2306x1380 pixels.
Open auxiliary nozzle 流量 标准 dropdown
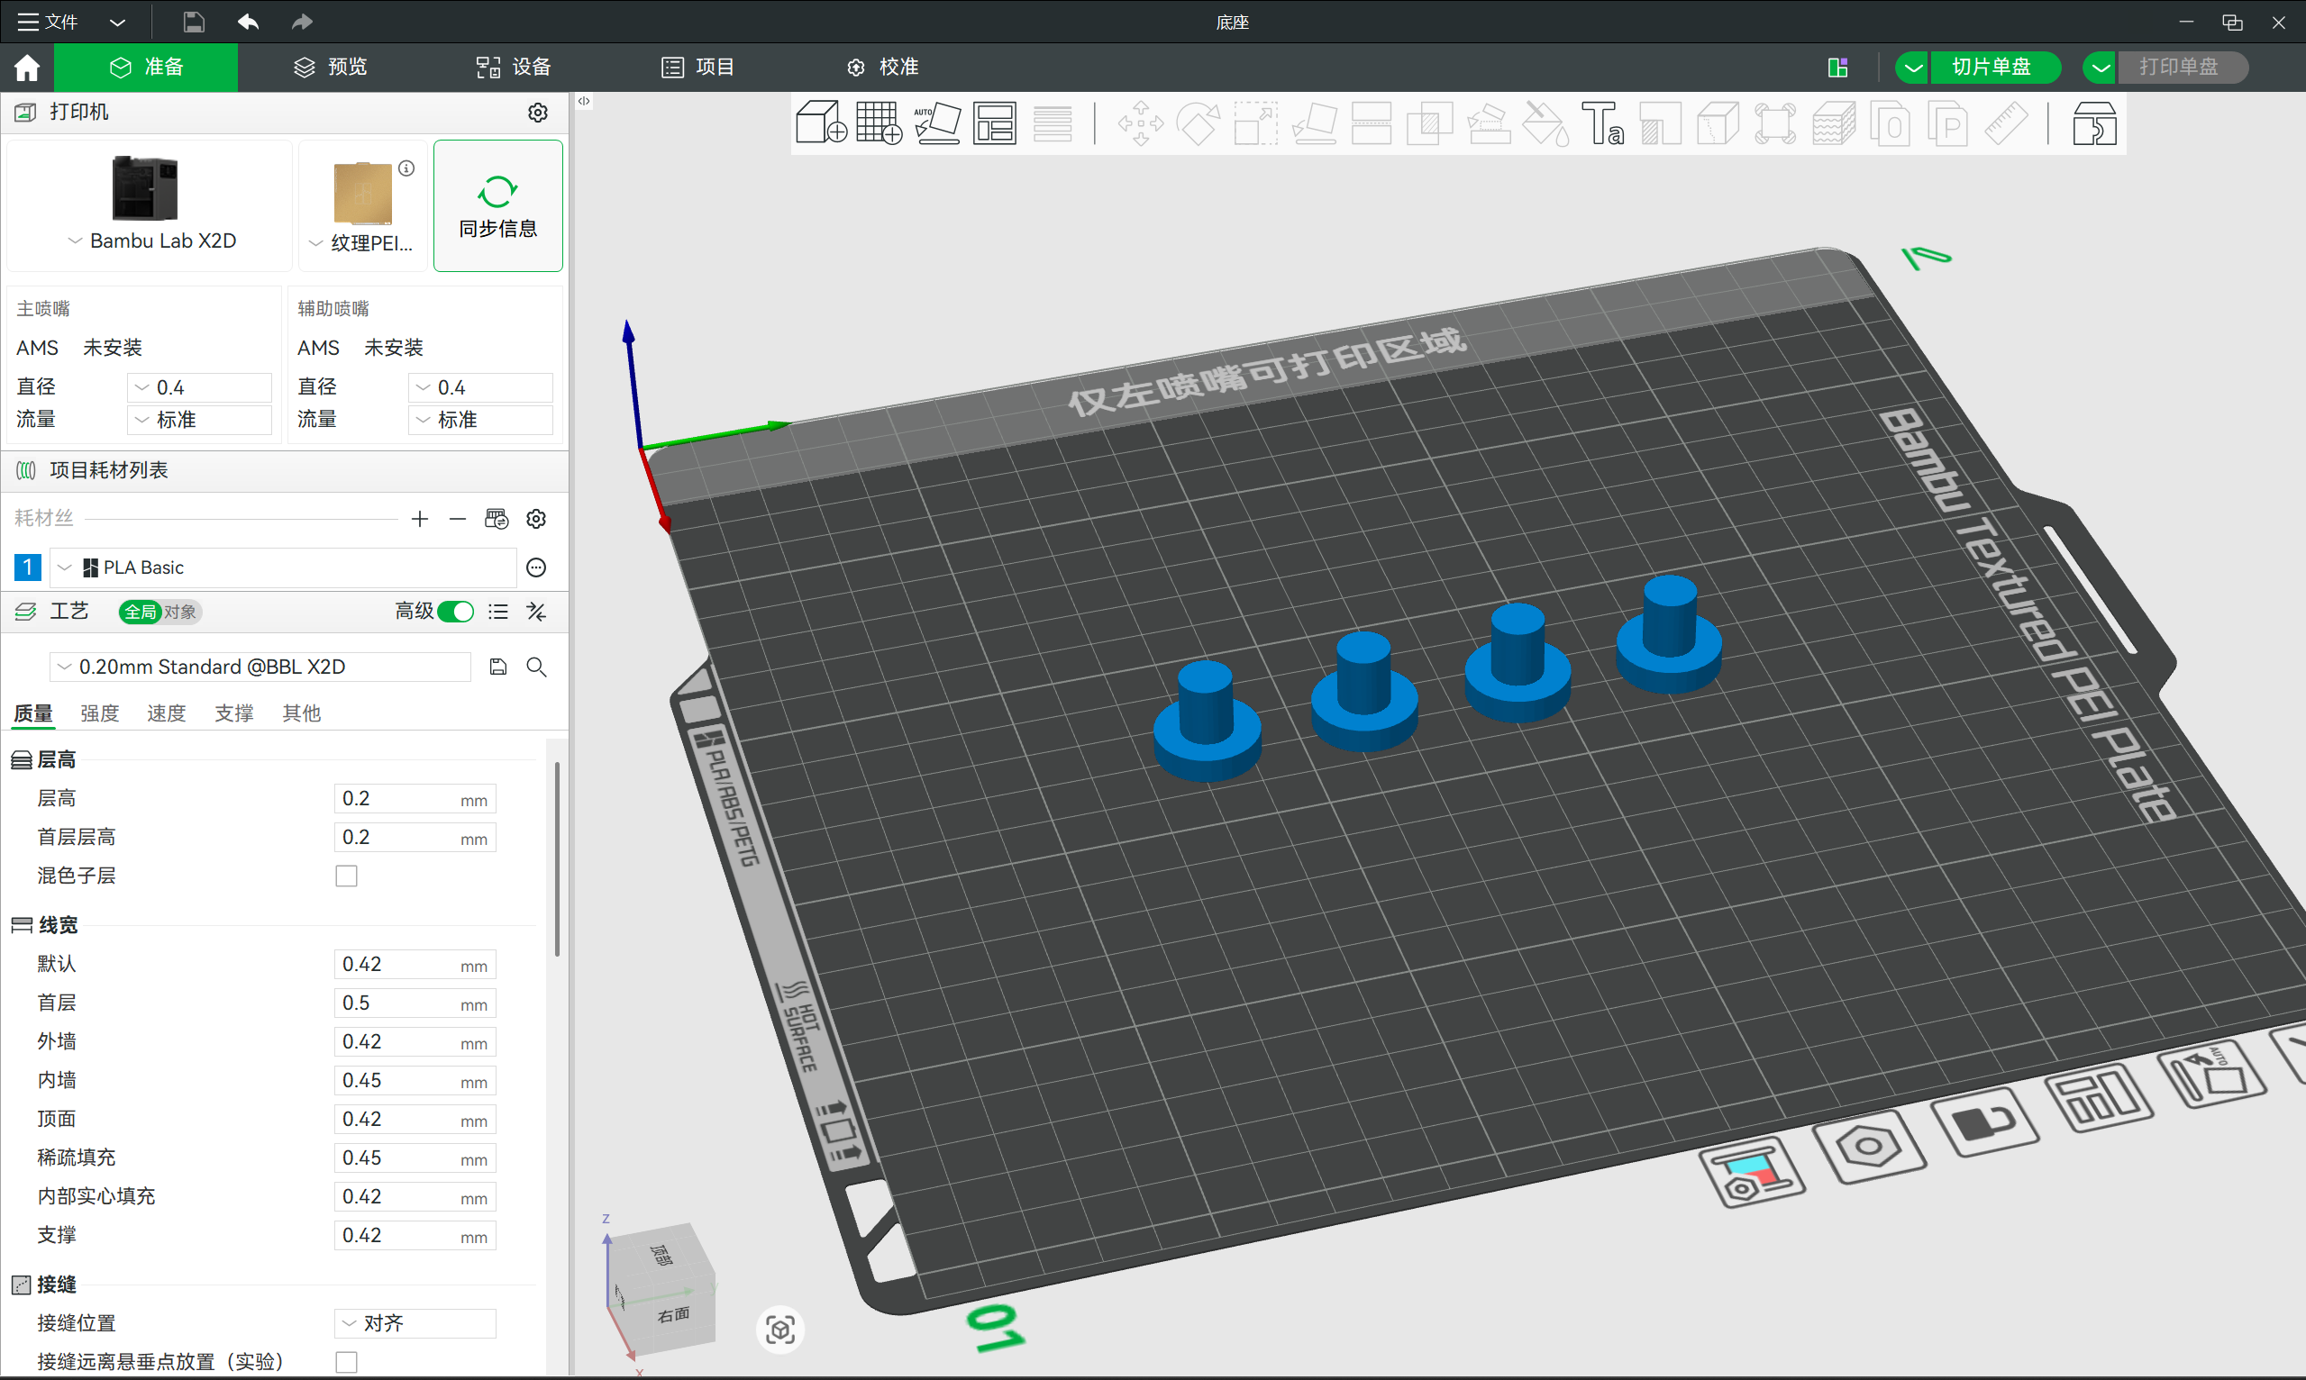(x=480, y=420)
